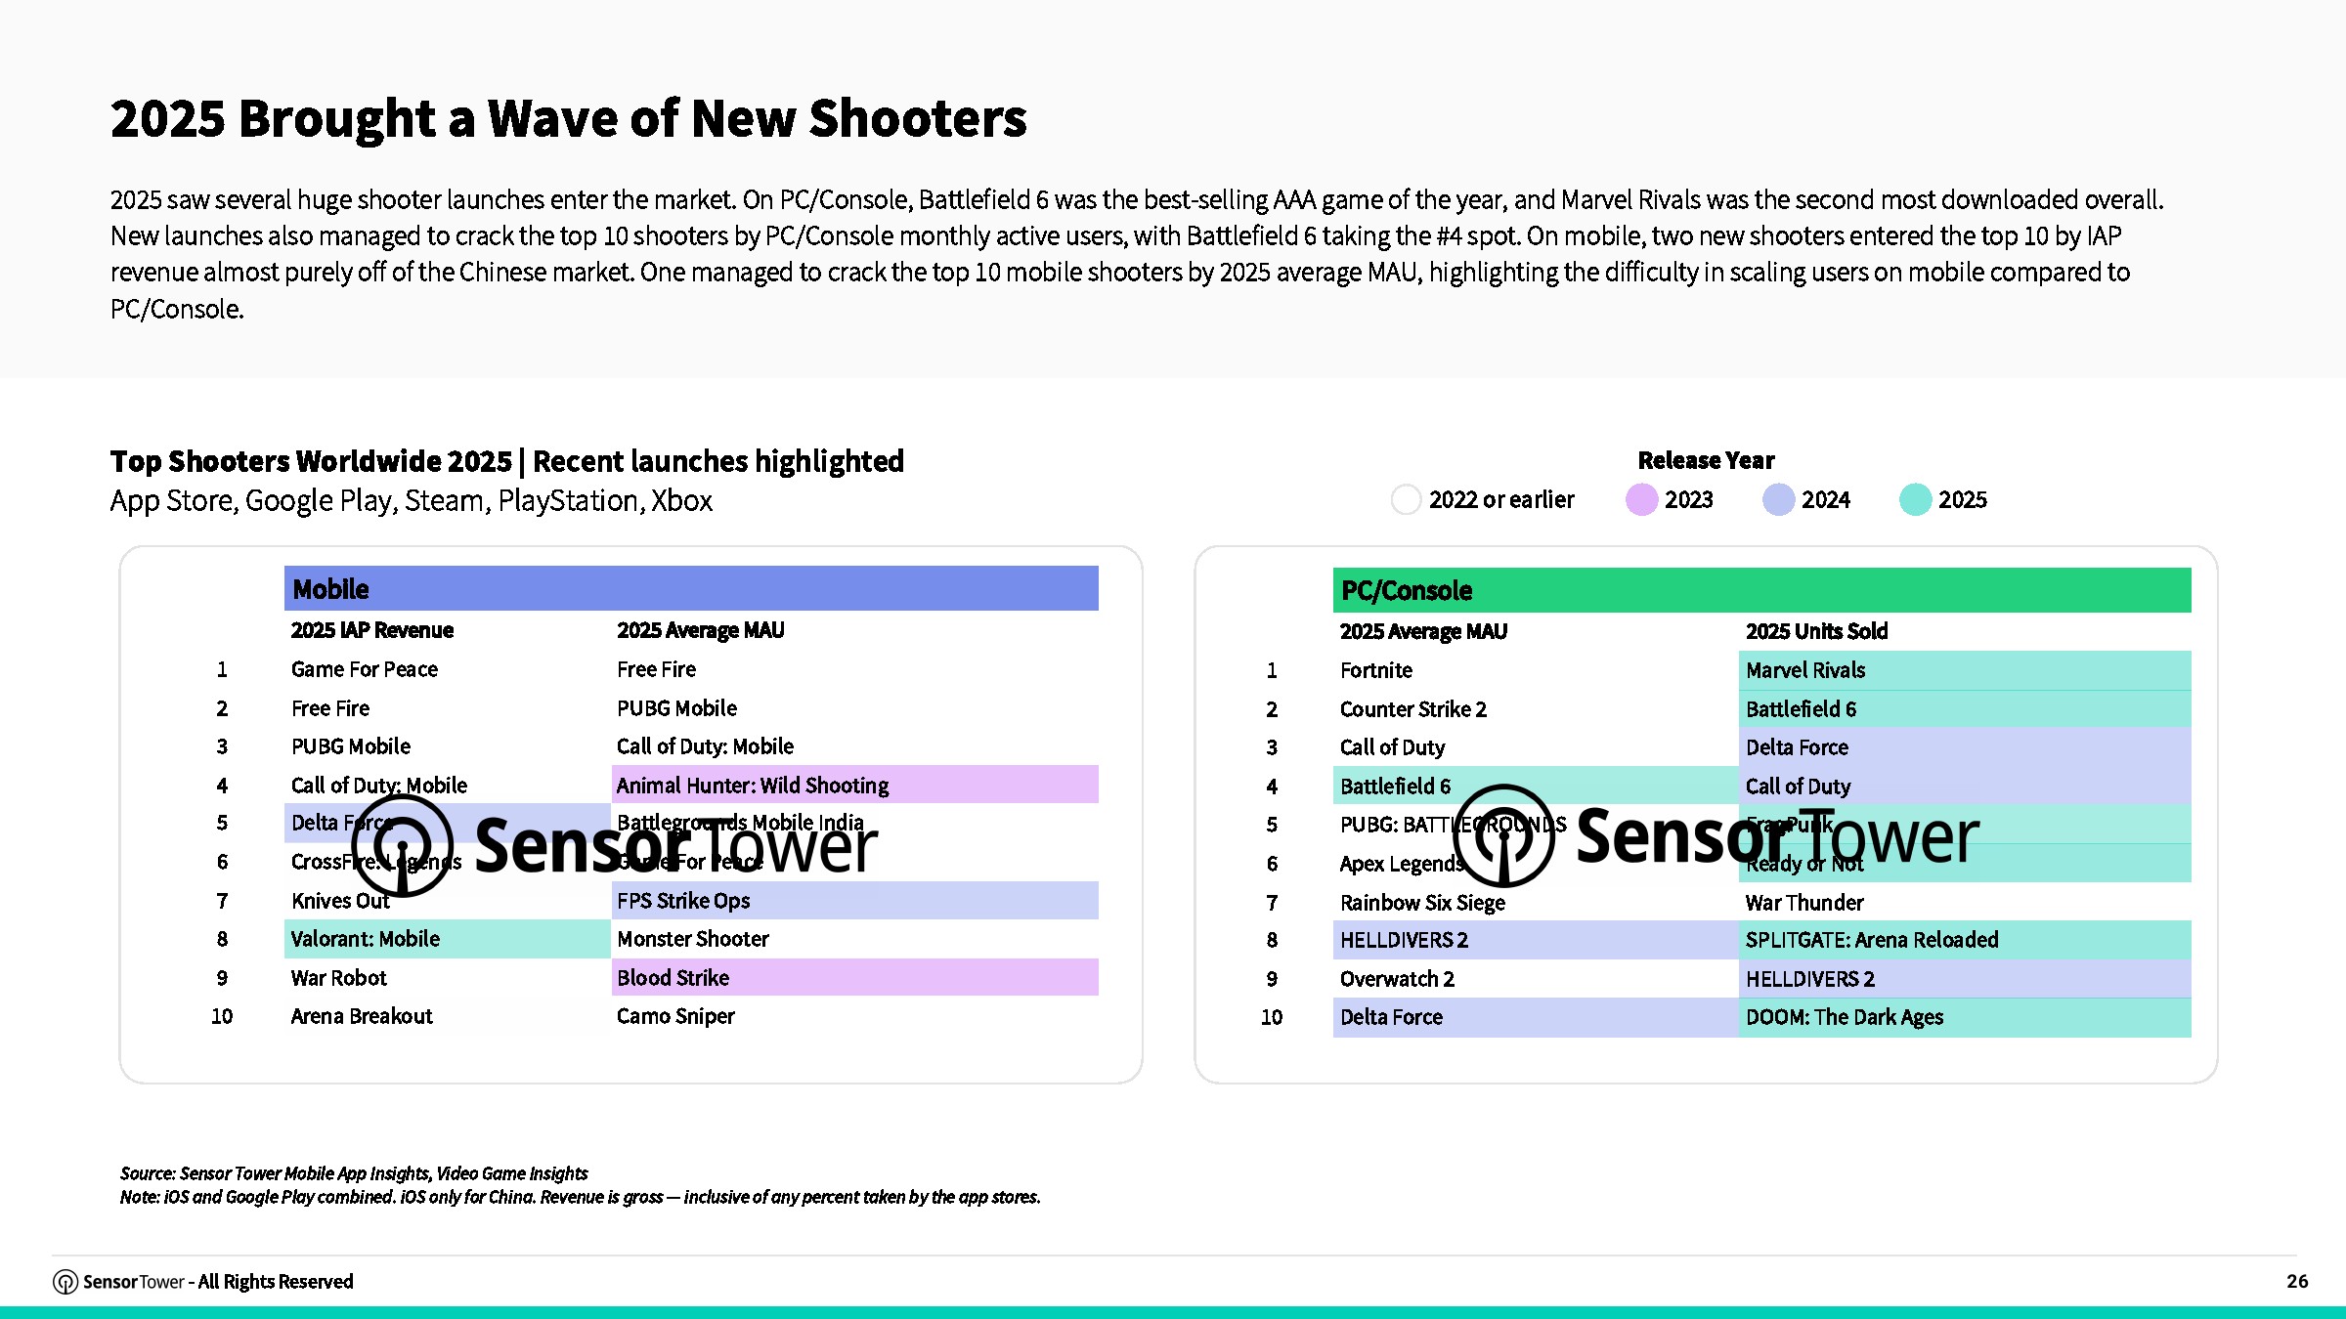Click the 'War Thunder' entry
Image resolution: width=2346 pixels, height=1319 pixels.
(x=1804, y=903)
